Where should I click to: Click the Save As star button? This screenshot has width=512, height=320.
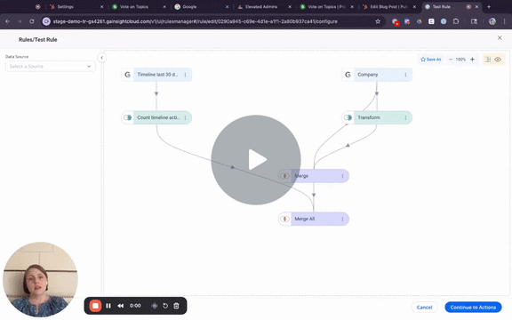431,60
